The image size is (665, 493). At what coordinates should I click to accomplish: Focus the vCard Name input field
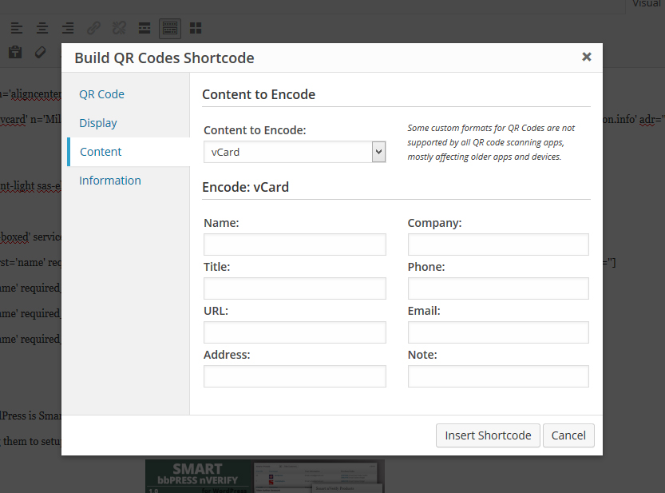[295, 245]
